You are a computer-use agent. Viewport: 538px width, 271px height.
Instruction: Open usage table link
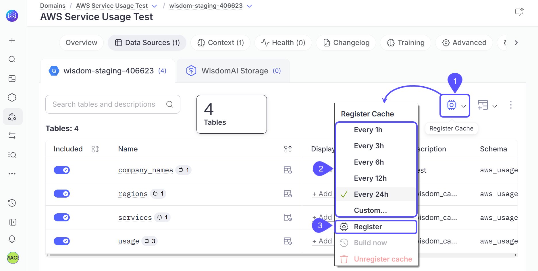coord(129,241)
